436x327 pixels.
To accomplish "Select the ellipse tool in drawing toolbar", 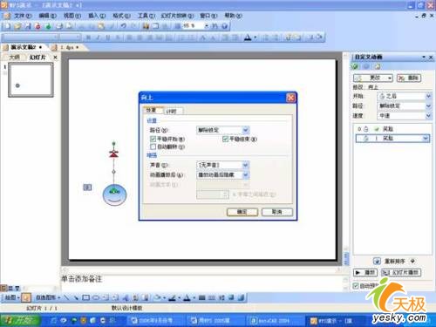I will pos(96,297).
